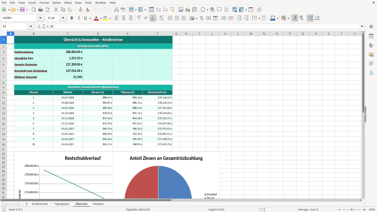The height and width of the screenshot is (212, 377).
Task: Open the Sheet menu
Action: [x=68, y=3]
